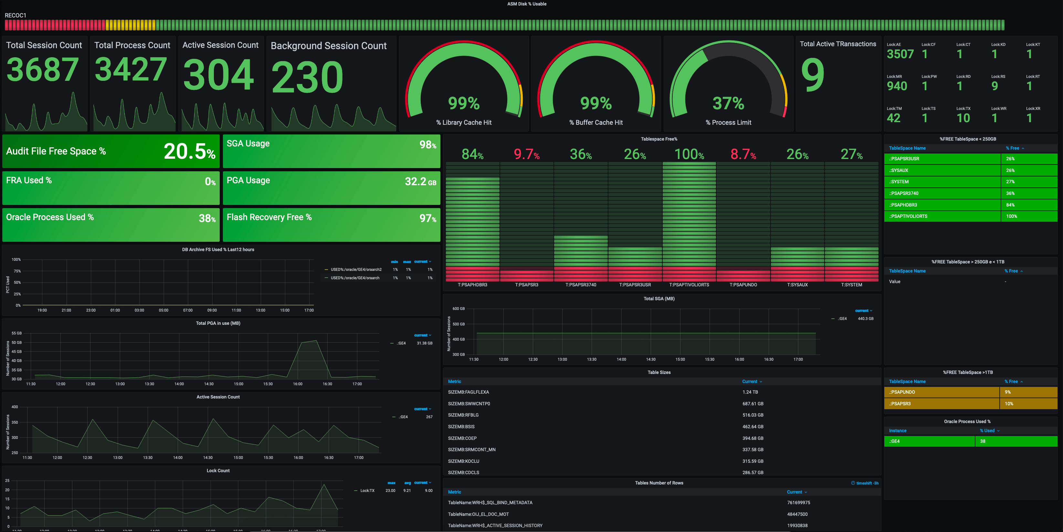This screenshot has height=532, width=1063.
Task: Click the TableSpace Name header in >1TB table
Action: click(x=907, y=382)
